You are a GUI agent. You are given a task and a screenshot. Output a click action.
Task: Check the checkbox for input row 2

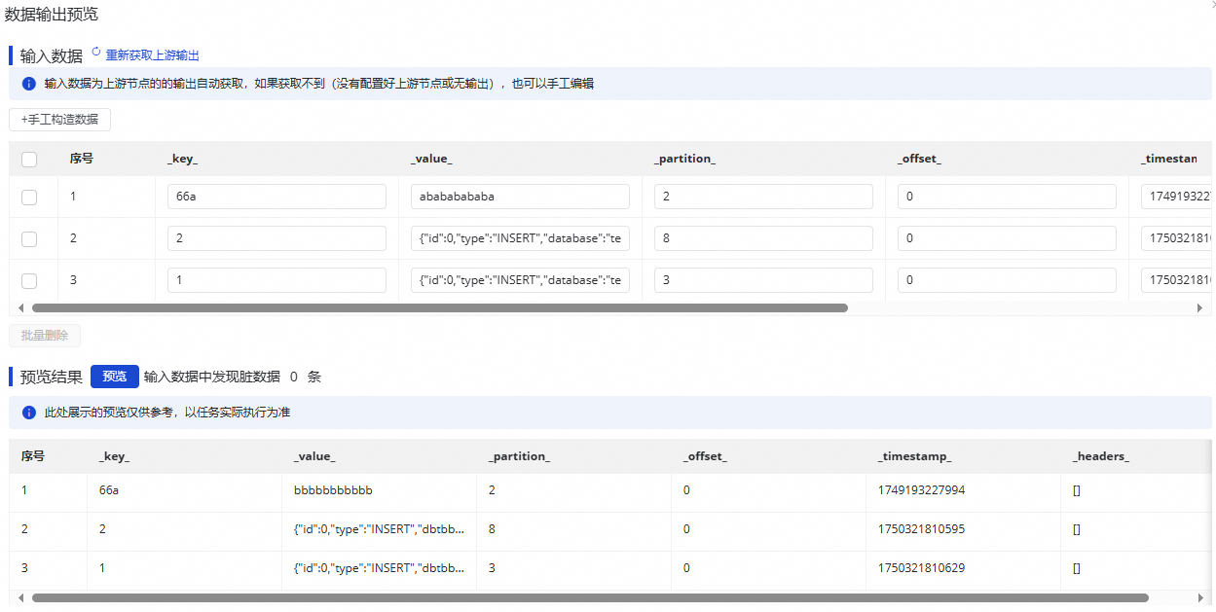[x=29, y=238]
